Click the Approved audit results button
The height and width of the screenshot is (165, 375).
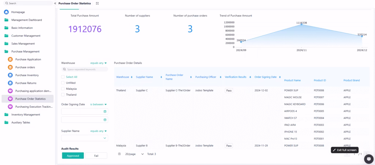click(73, 156)
